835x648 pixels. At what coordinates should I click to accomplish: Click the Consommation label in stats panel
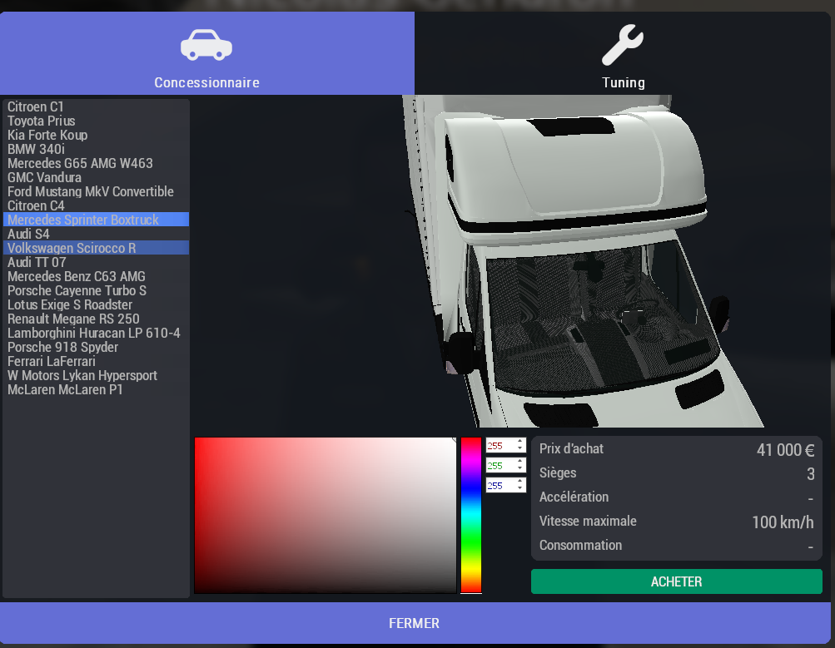pos(580,545)
